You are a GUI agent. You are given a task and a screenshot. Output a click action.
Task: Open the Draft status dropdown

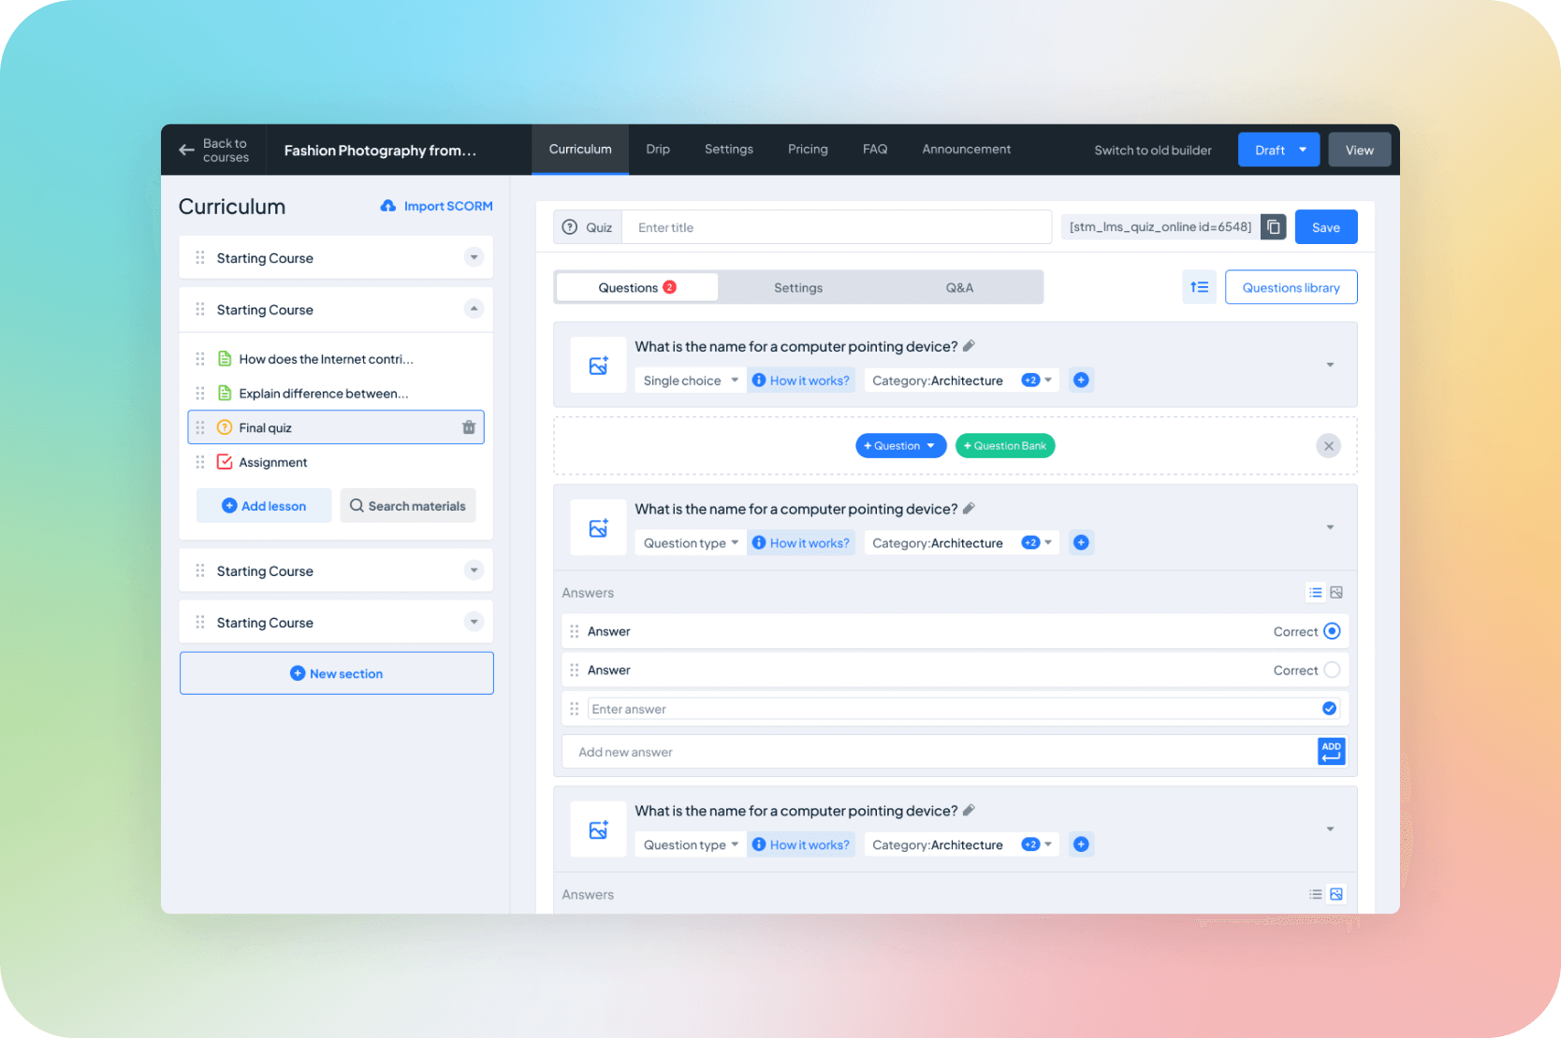tap(1302, 150)
